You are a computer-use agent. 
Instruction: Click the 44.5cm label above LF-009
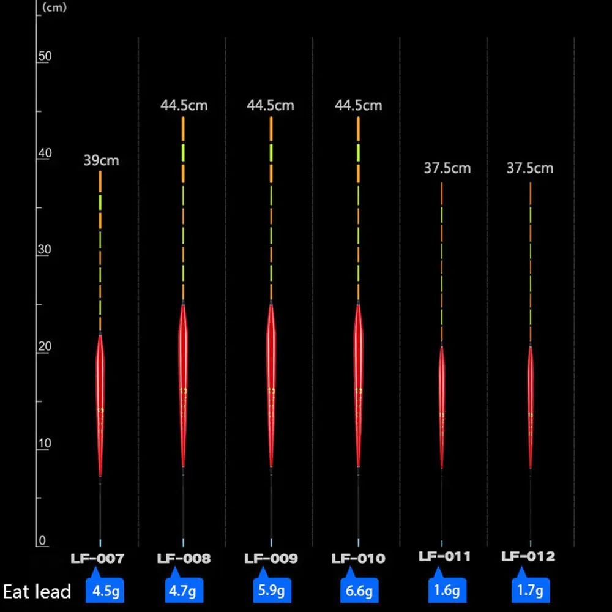(x=271, y=105)
